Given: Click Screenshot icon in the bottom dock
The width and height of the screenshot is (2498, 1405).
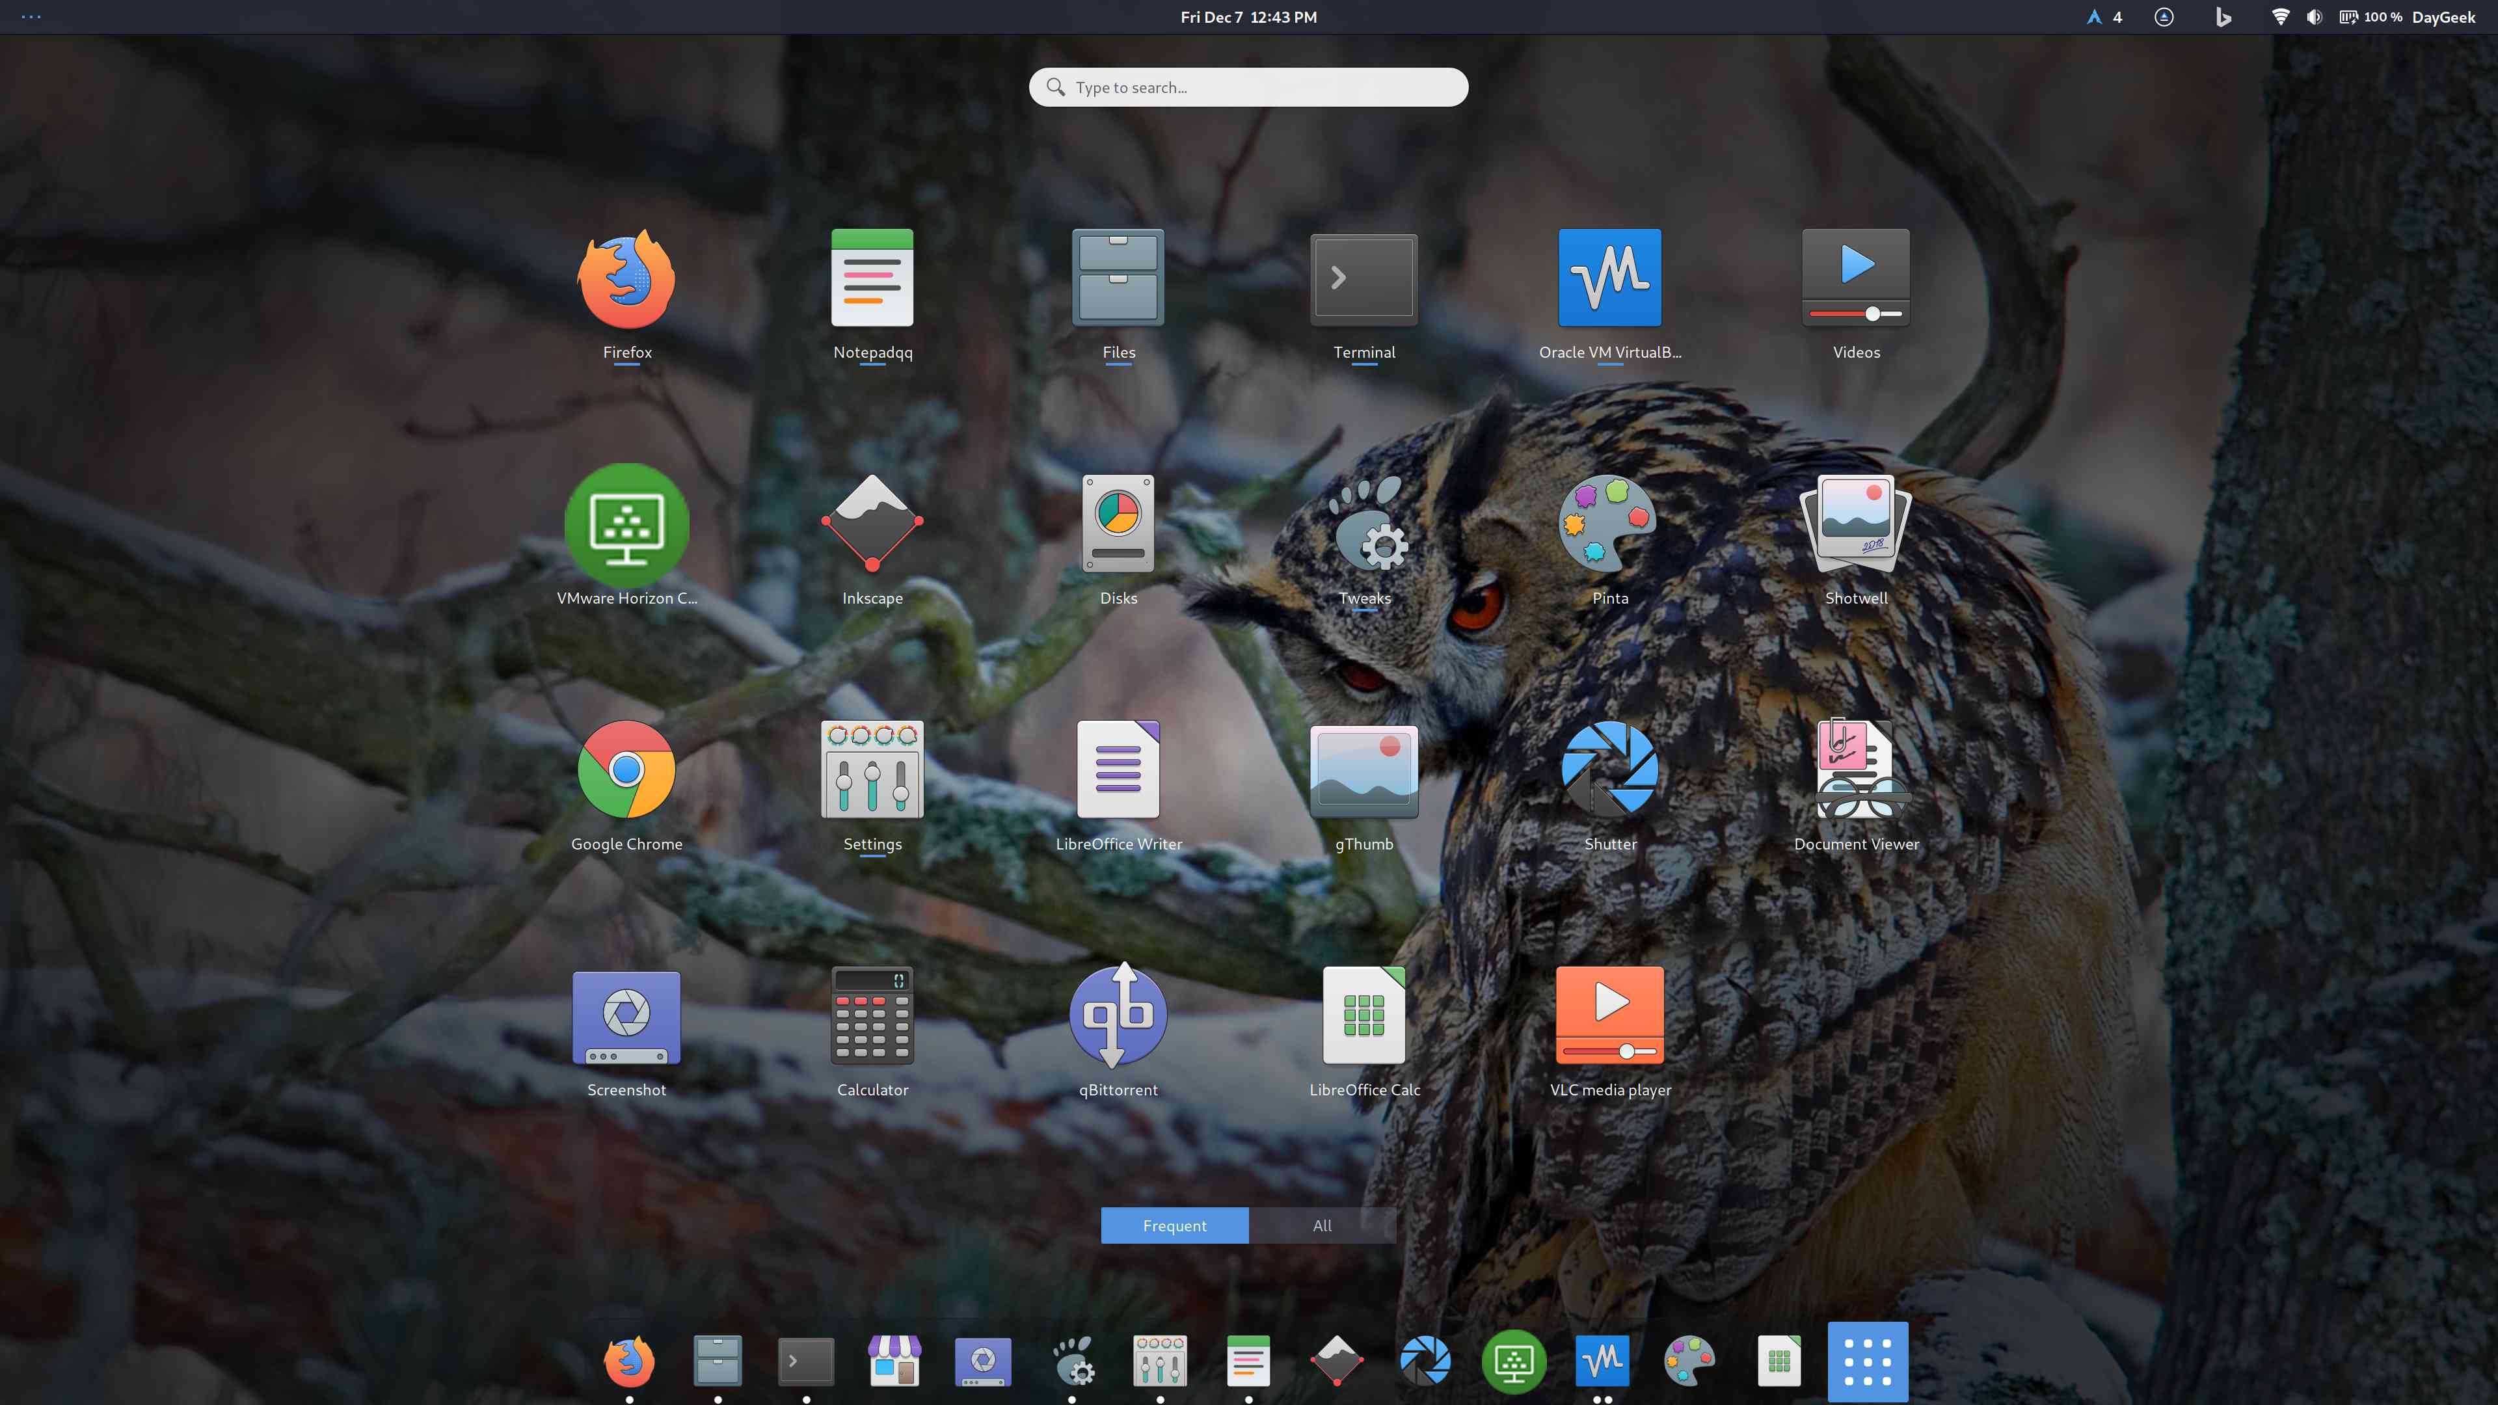Looking at the screenshot, I should click(982, 1361).
